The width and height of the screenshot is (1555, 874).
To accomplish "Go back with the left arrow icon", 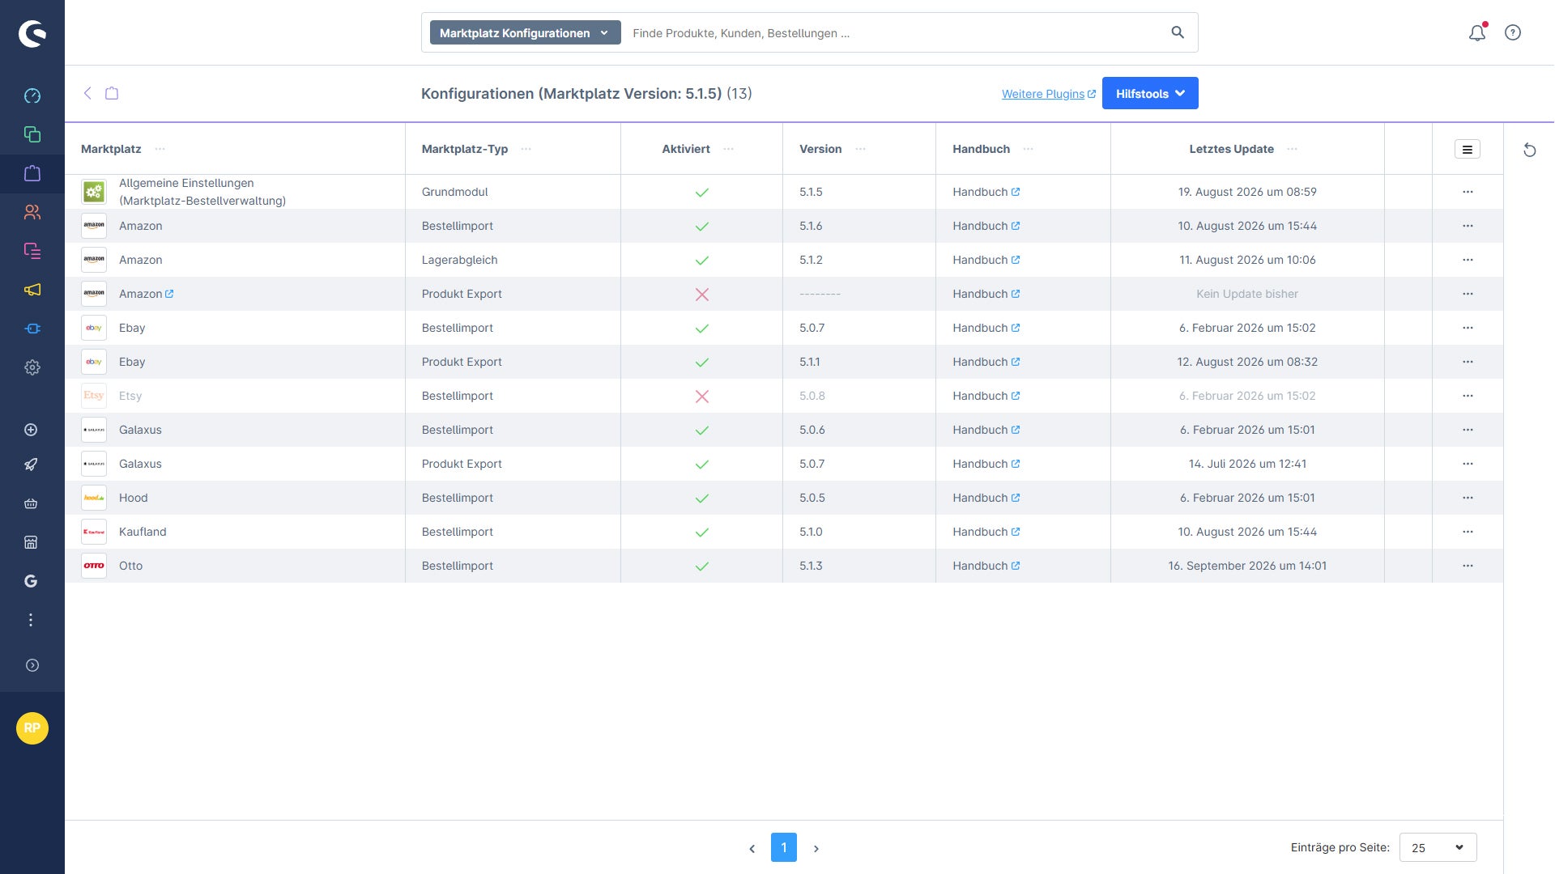I will (87, 93).
